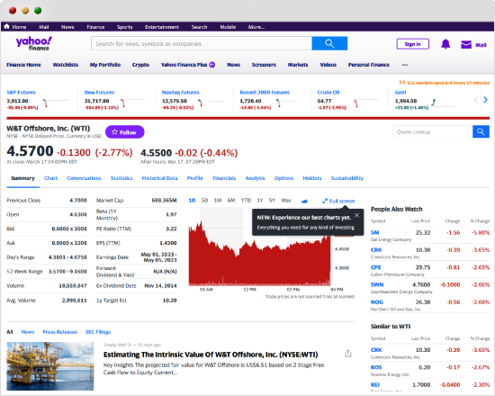Select the 1Y chart range

[x=260, y=200]
